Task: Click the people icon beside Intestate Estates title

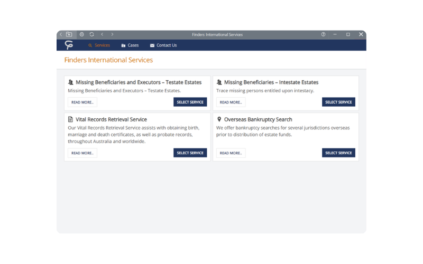Action: pos(219,82)
